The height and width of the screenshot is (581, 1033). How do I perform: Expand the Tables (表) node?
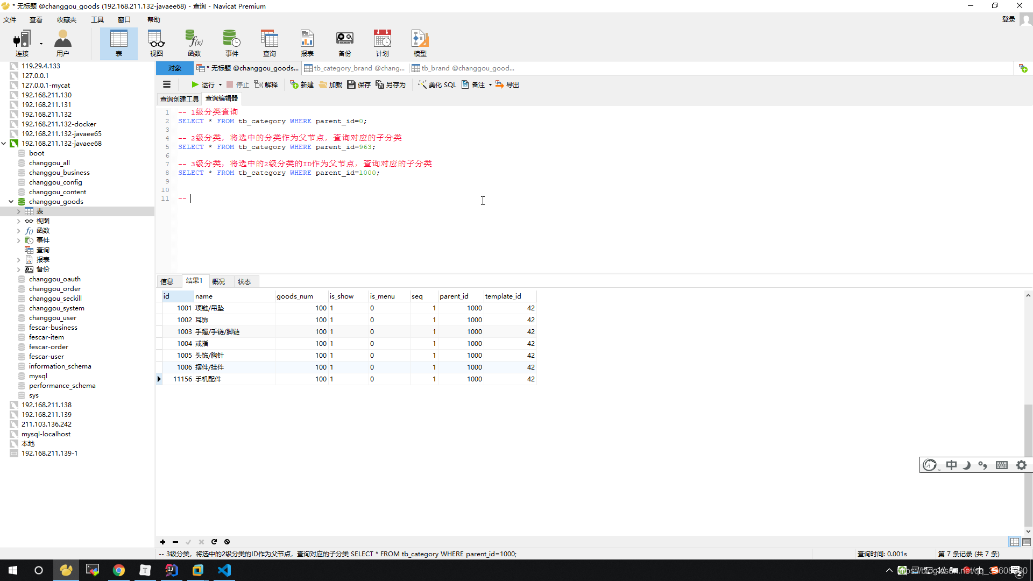19,211
